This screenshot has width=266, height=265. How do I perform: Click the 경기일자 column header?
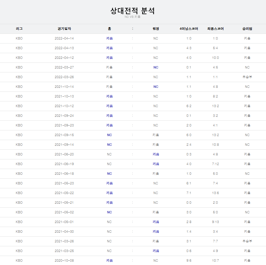pyautogui.click(x=64, y=29)
